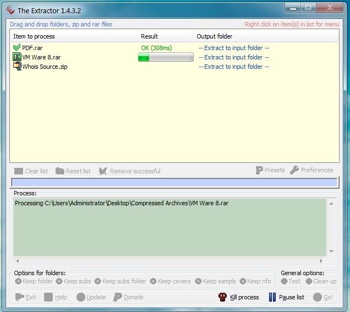The image size is (350, 312).
Task: Click the Remove successful label
Action: click(x=135, y=171)
